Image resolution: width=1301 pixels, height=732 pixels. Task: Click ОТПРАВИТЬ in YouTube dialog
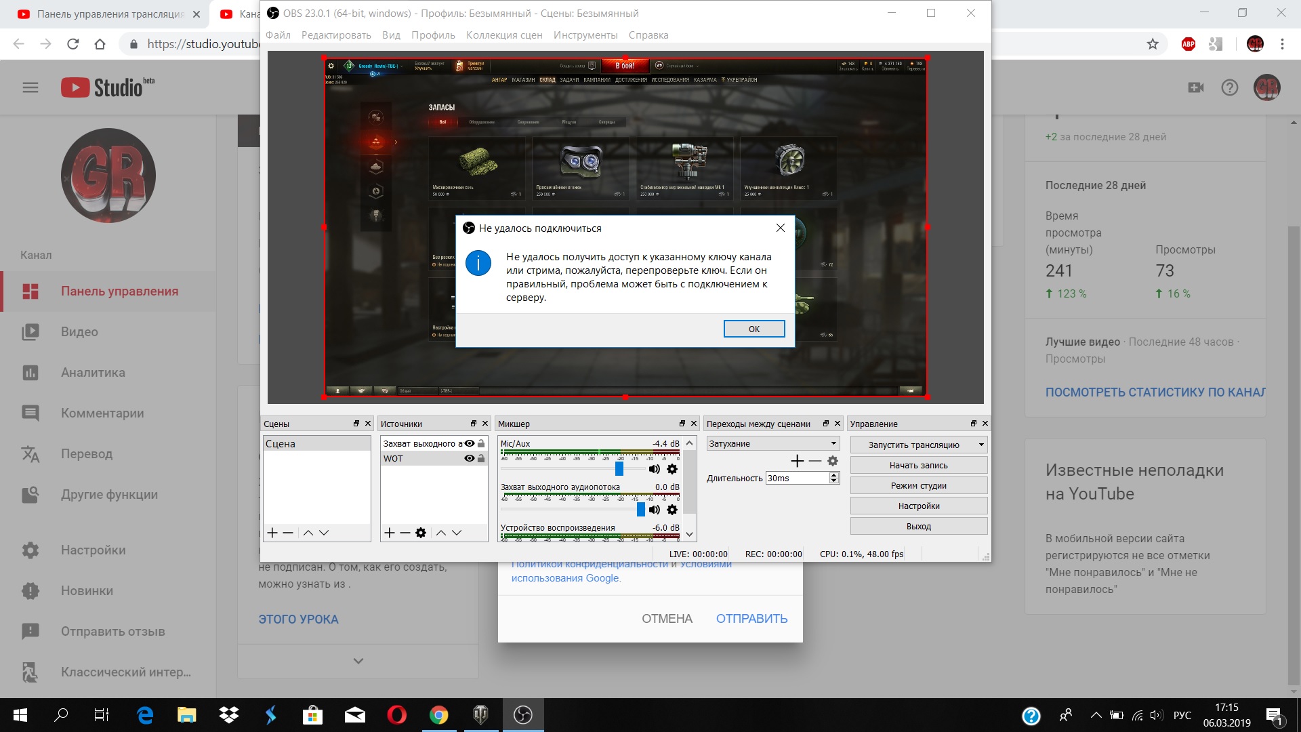pos(751,619)
